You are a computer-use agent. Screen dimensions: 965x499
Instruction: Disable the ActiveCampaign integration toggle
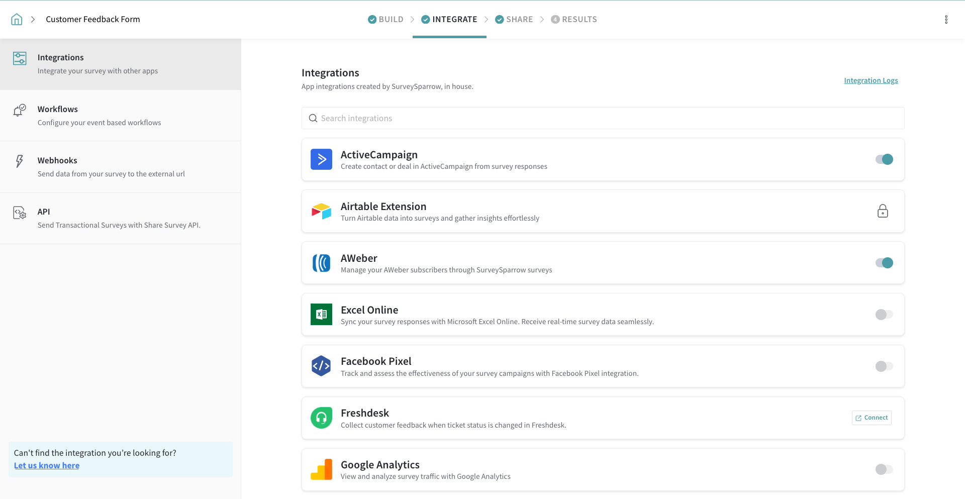(x=884, y=159)
